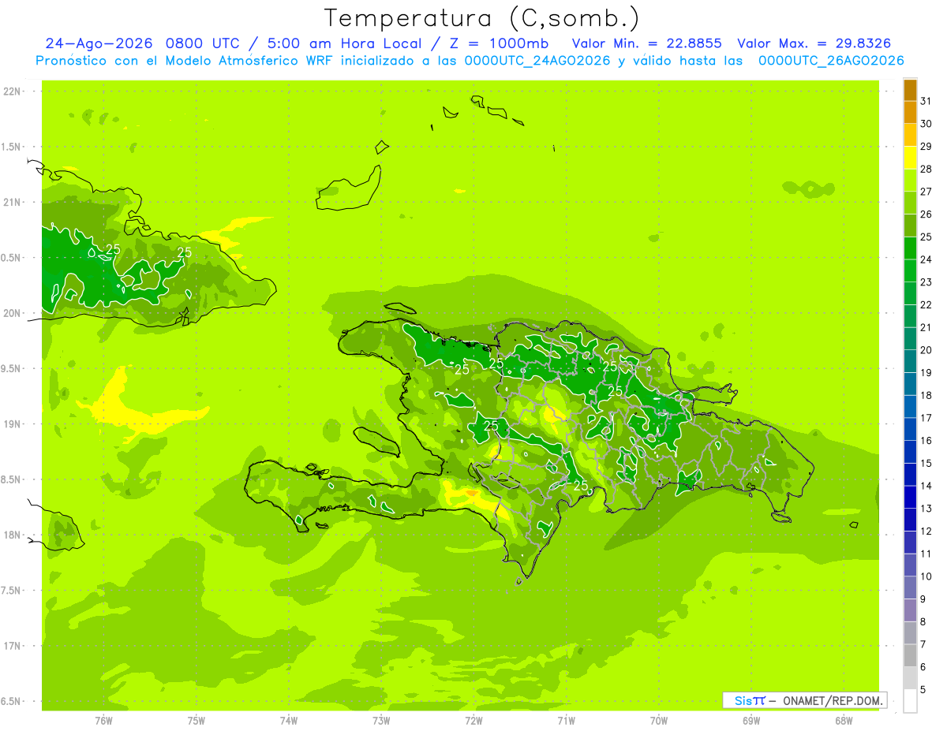This screenshot has width=947, height=731.
Task: Click the '69W' longitude label
Action: tap(751, 721)
